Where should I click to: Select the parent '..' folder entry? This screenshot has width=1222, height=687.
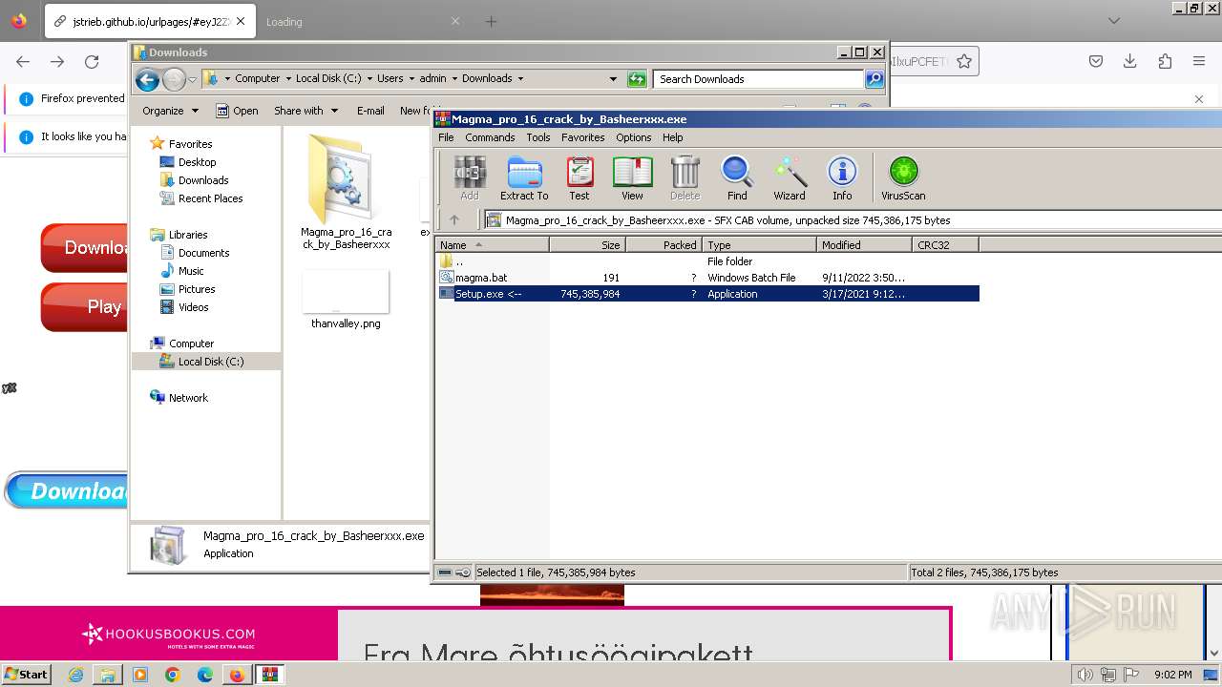coord(707,261)
